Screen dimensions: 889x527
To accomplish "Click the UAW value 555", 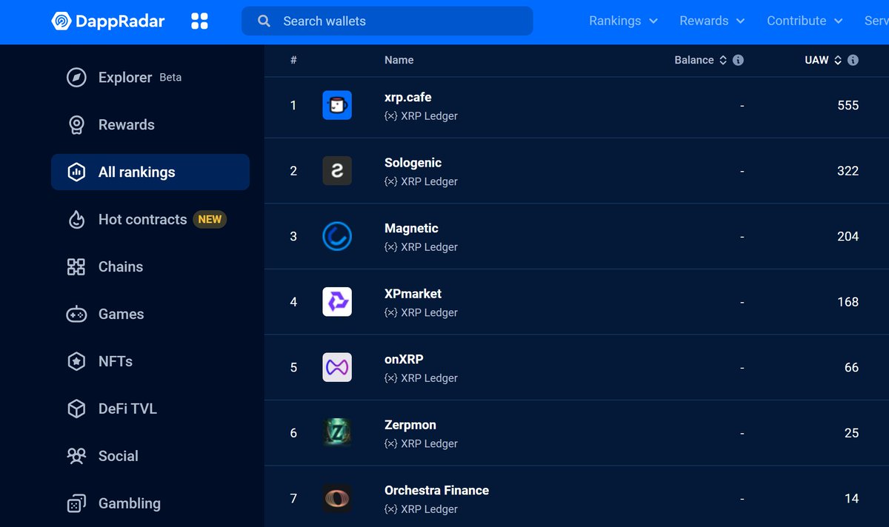I will click(848, 105).
